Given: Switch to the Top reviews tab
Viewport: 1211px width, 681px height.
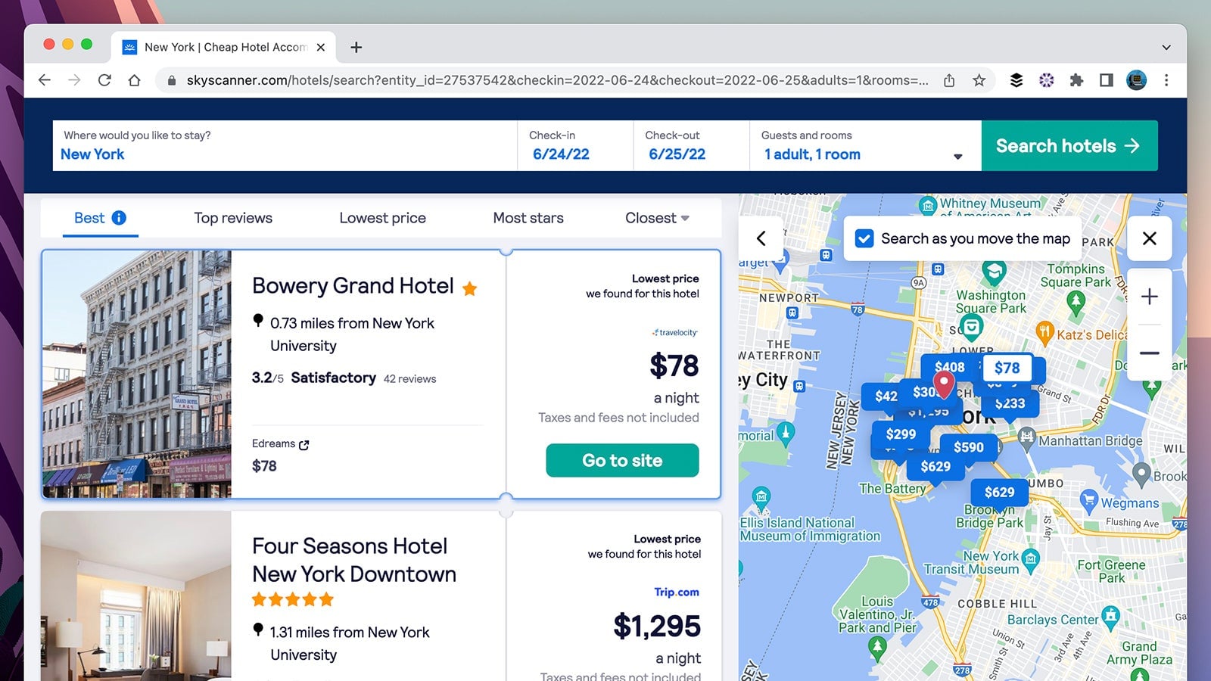Looking at the screenshot, I should (232, 218).
